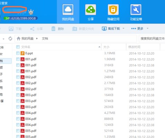Click the 3.19MB size value of 0.ppt

110,53
